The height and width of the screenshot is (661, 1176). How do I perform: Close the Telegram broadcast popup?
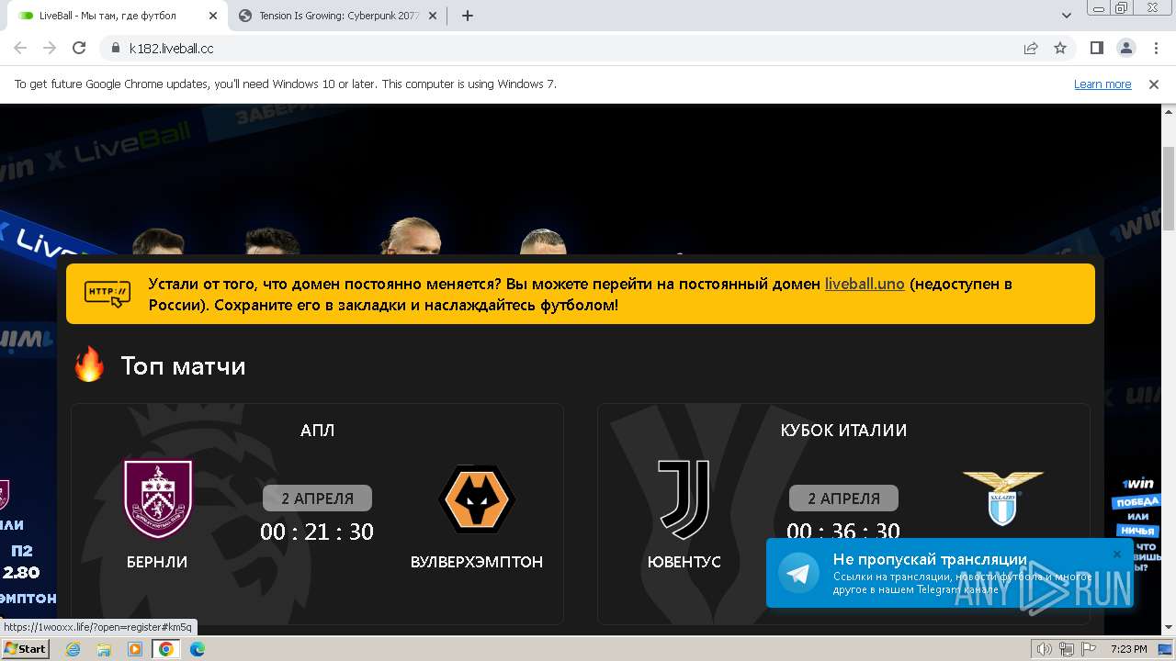pyautogui.click(x=1117, y=555)
